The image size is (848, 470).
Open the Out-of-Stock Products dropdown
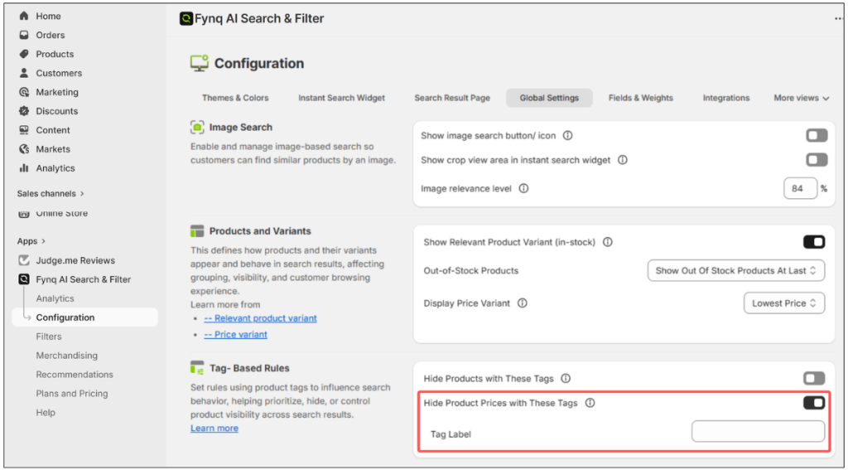pyautogui.click(x=736, y=271)
